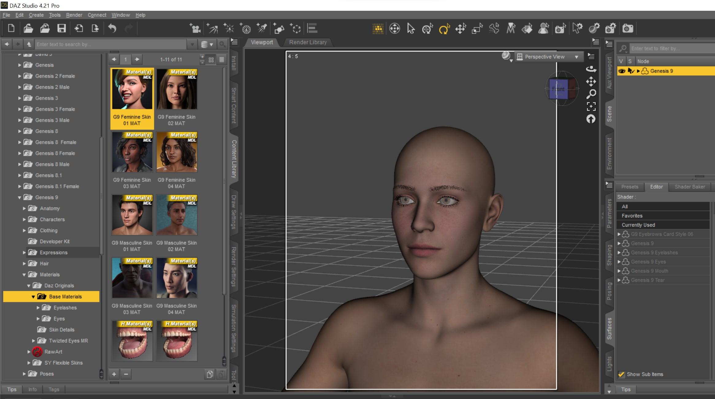Add a new camera to scene
Image resolution: width=715 pixels, height=399 pixels.
tap(195, 29)
